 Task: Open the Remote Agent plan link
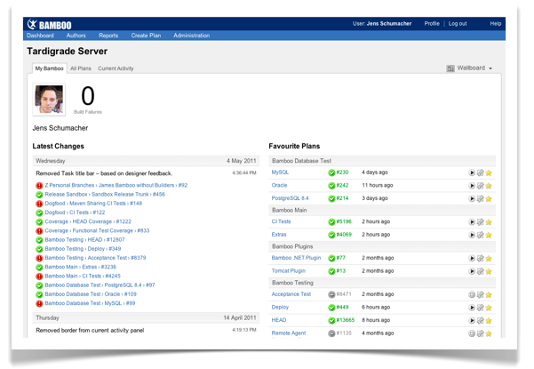[x=289, y=333]
